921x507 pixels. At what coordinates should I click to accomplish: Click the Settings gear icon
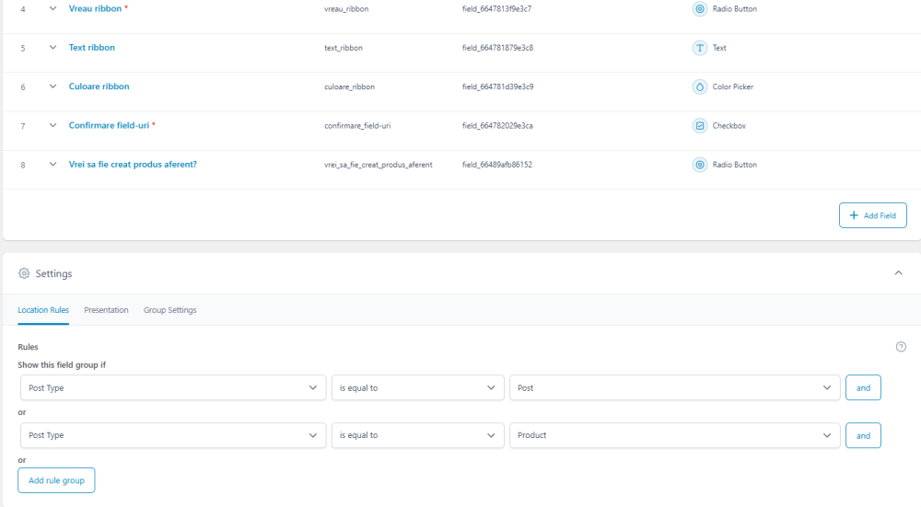point(24,273)
